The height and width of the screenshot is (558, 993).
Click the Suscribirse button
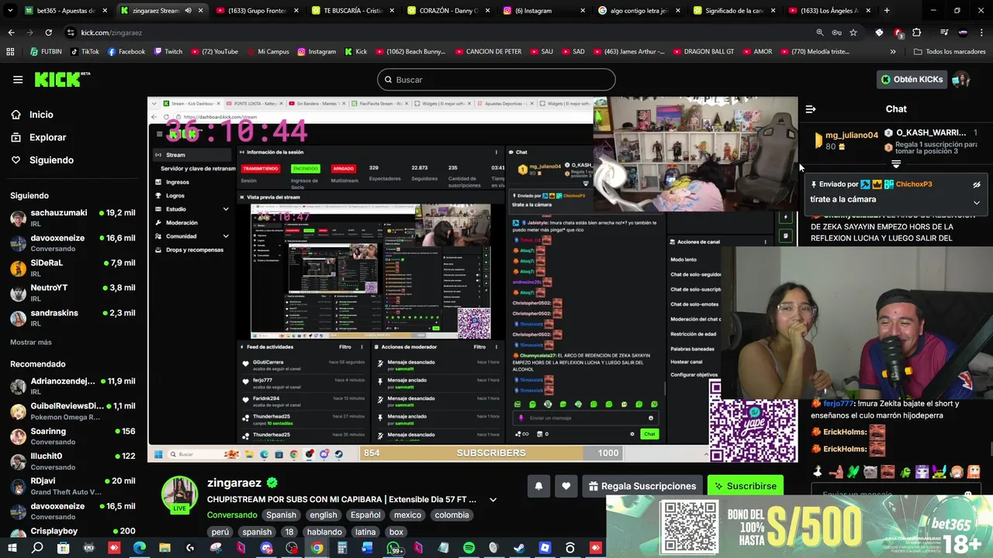(745, 486)
